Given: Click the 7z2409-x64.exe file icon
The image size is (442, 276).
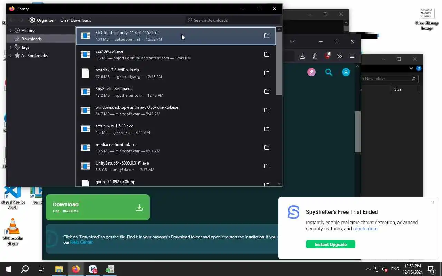Looking at the screenshot, I should click(85, 55).
